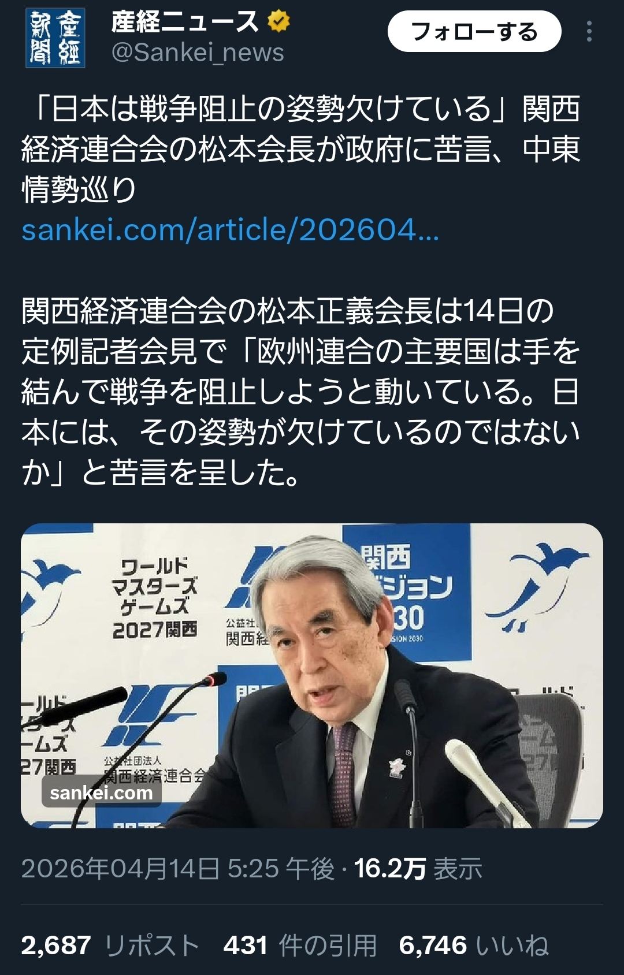This screenshot has height=975, width=624.
Task: Click the 2026年04月14日 5:25 午後 timestamp
Action: [x=178, y=868]
